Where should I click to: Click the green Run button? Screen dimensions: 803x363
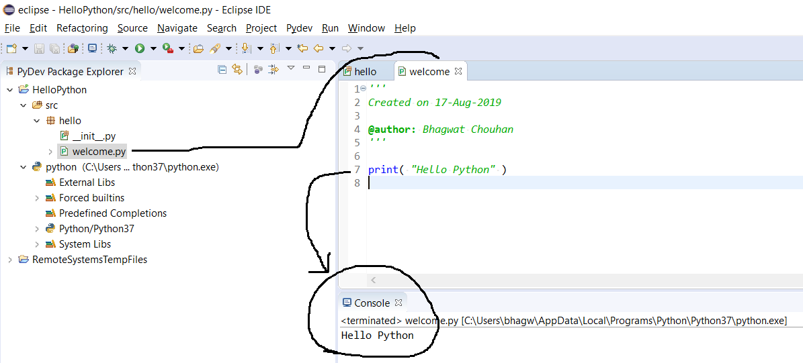coord(139,48)
